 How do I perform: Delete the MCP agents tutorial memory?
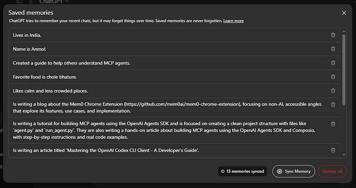tap(333, 124)
